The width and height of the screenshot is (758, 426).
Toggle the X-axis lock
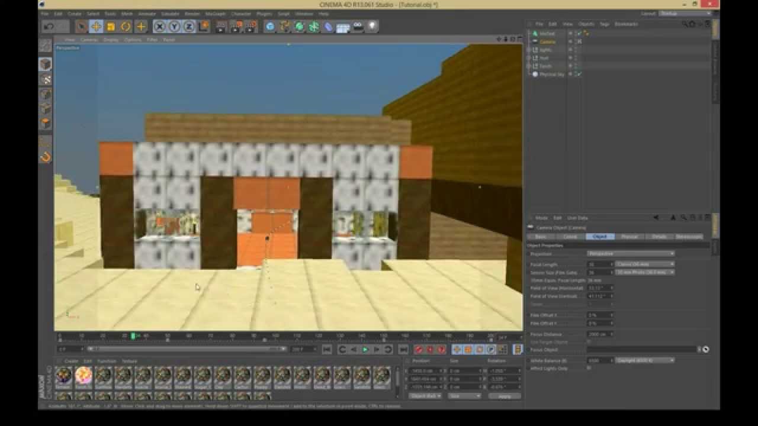[x=159, y=27]
